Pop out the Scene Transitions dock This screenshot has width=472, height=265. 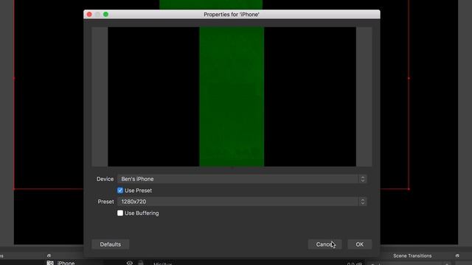457,255
